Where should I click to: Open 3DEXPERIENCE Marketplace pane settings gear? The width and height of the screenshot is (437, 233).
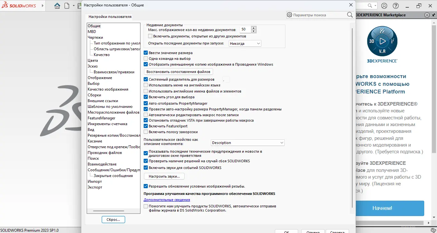tap(427, 15)
